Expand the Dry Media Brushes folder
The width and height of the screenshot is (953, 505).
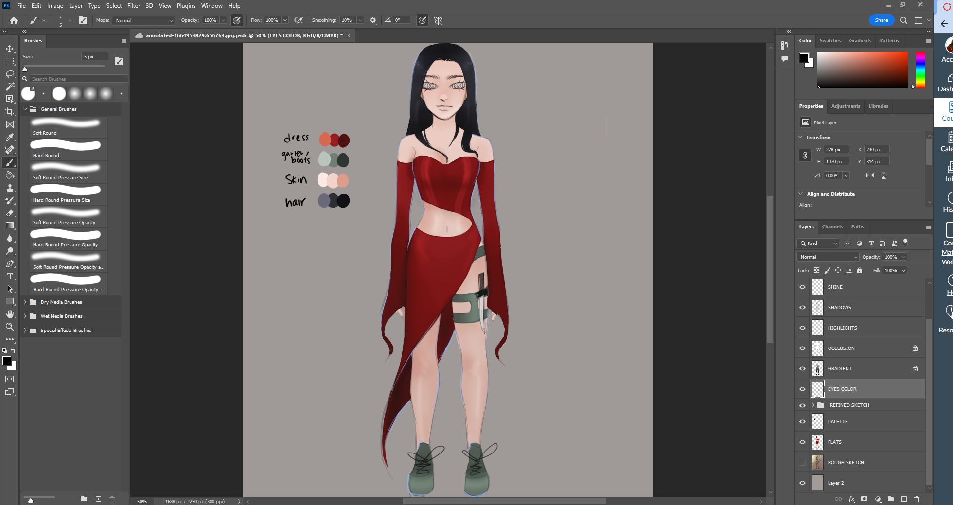pos(25,302)
